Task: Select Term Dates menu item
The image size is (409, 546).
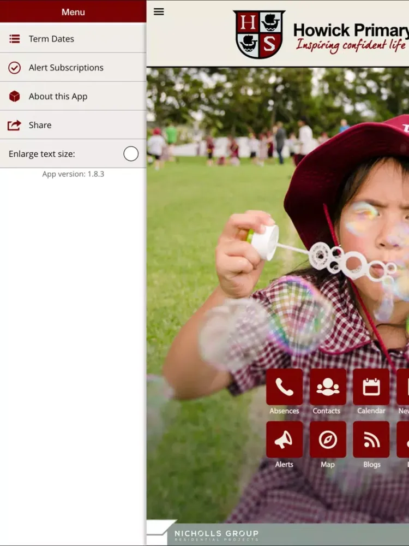Action: coord(51,39)
